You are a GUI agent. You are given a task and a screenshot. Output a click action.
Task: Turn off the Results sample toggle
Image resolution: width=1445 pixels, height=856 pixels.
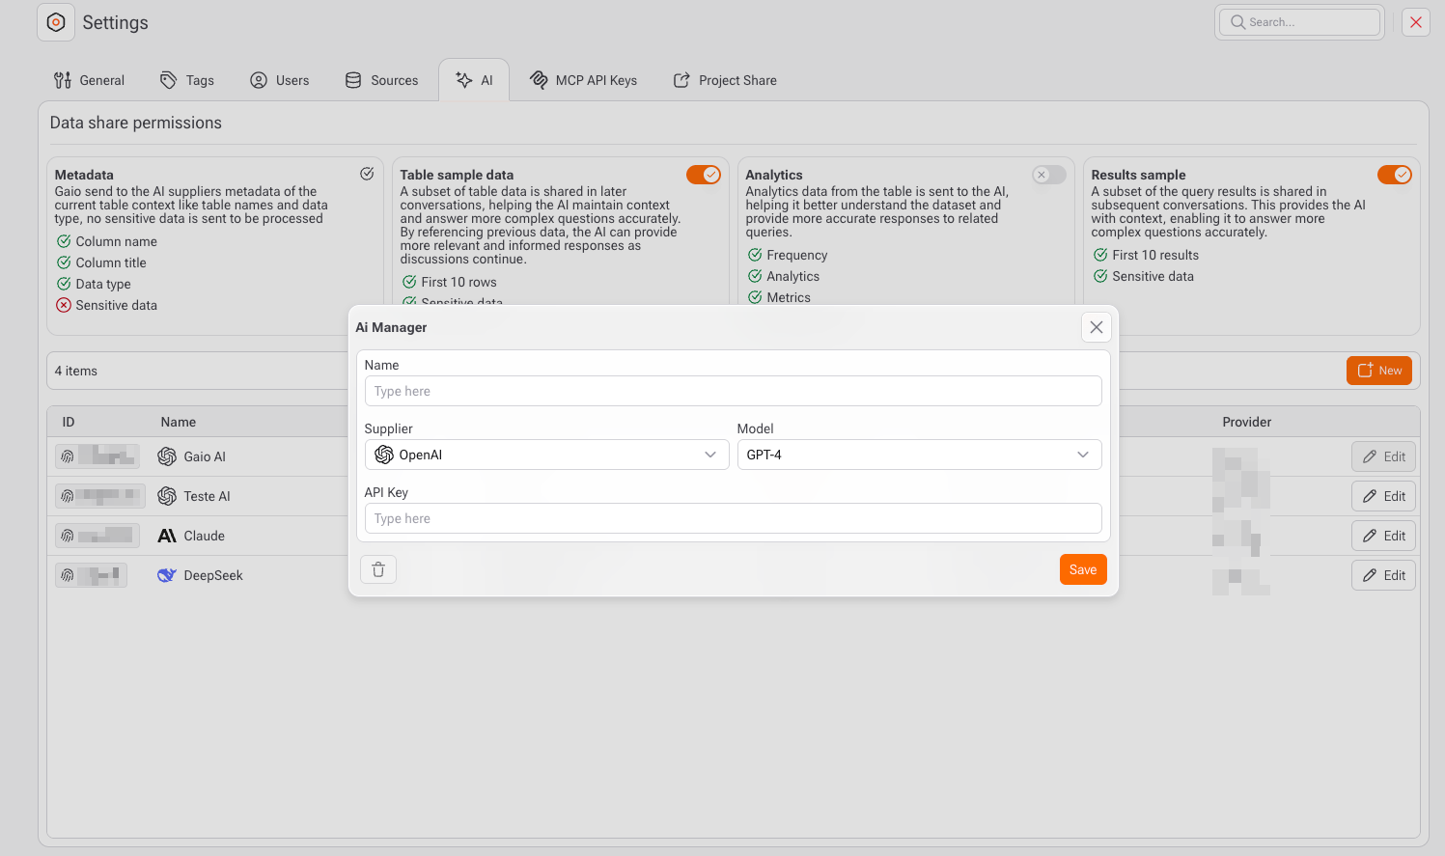pos(1394,175)
